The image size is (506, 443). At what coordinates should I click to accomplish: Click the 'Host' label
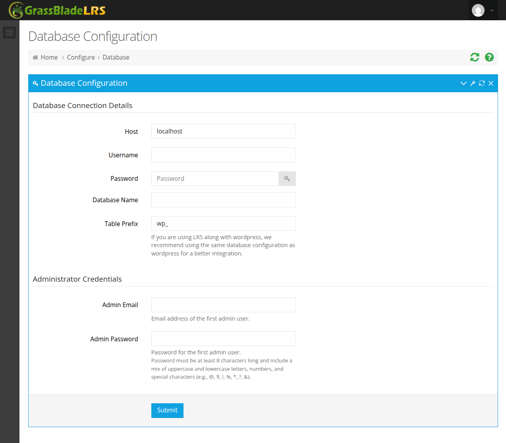131,132
